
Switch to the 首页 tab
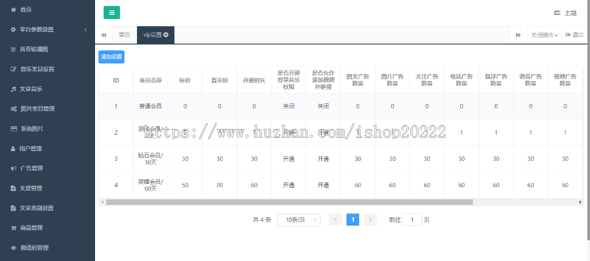tap(124, 35)
